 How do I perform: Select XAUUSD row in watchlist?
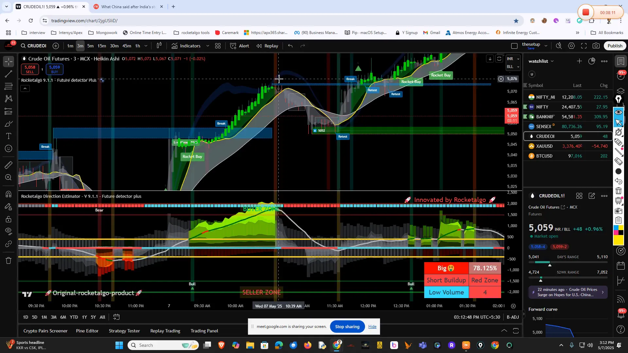(x=568, y=146)
